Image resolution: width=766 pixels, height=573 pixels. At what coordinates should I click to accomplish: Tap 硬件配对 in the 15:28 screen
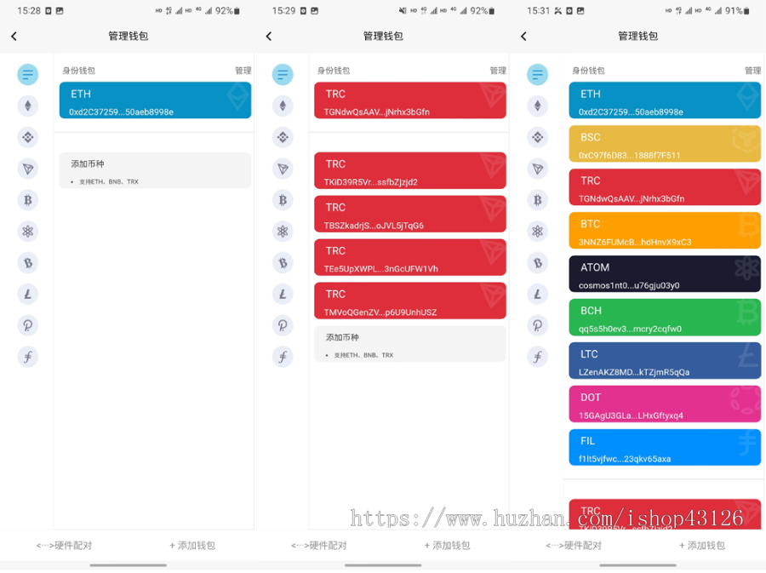tap(64, 546)
